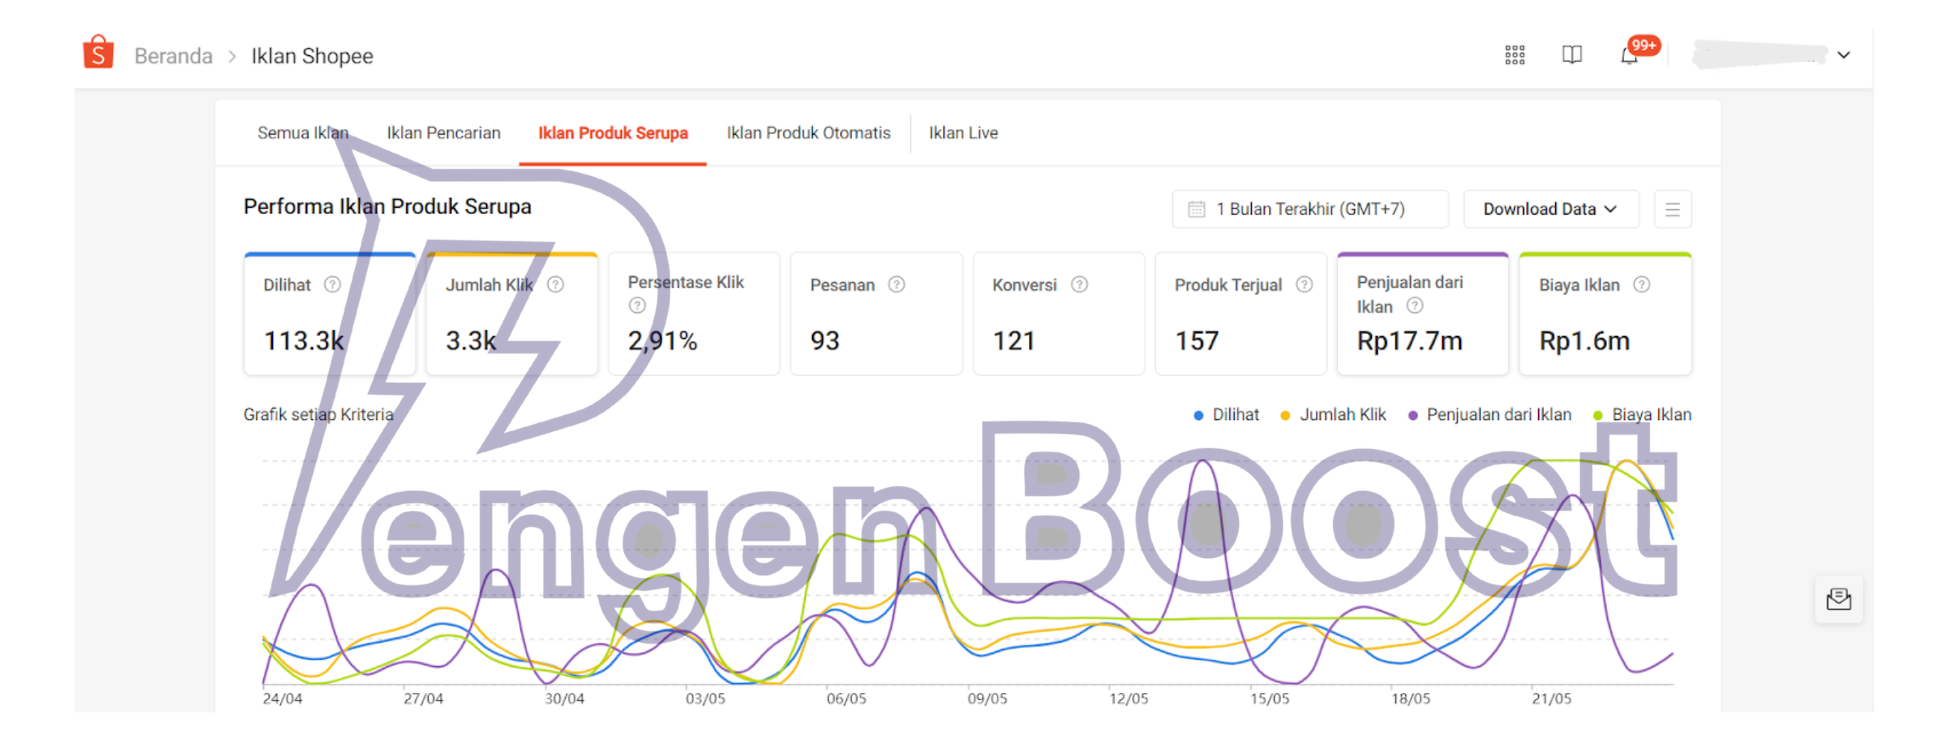
Task: Open the Iklan Live tab
Action: click(x=963, y=133)
